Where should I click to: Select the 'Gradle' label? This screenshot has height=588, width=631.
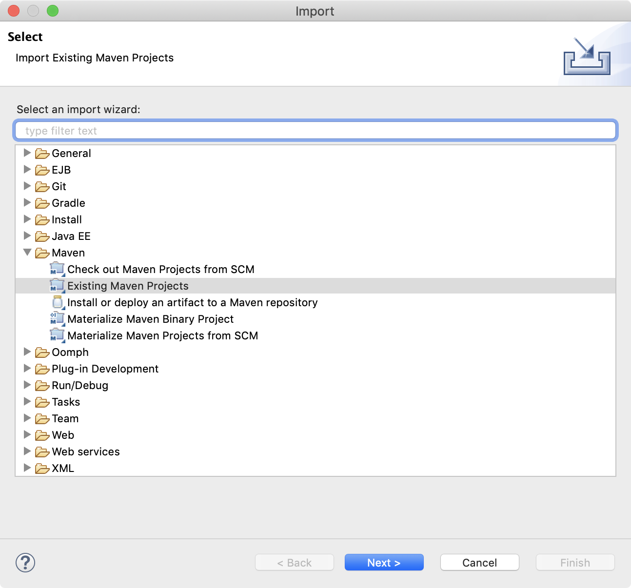coord(69,203)
